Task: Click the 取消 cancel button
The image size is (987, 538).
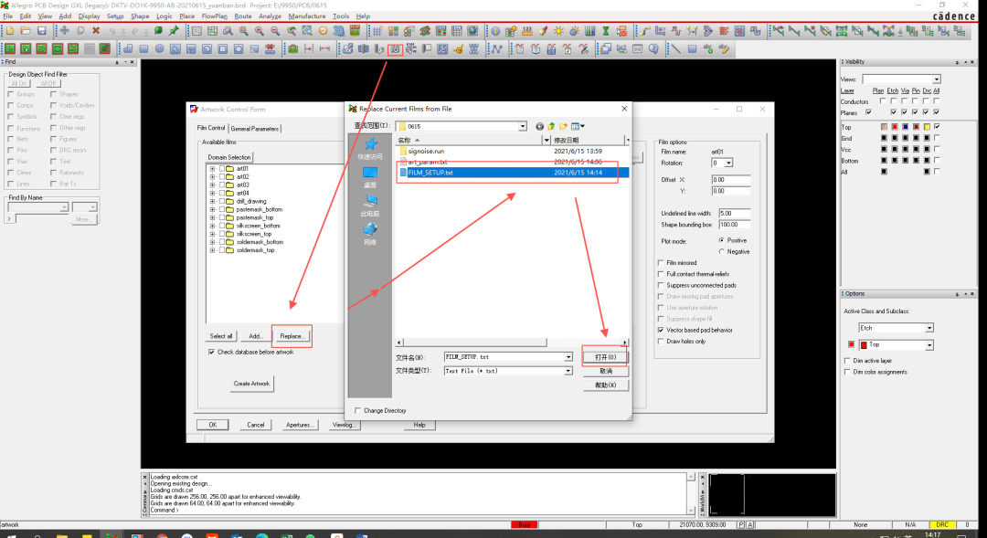Action: (x=606, y=371)
